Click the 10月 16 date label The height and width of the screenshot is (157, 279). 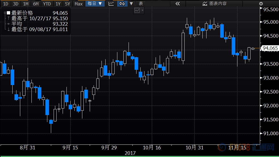tap(152, 148)
